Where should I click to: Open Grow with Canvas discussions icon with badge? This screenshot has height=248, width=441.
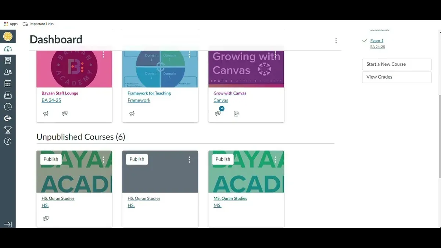pos(218,113)
